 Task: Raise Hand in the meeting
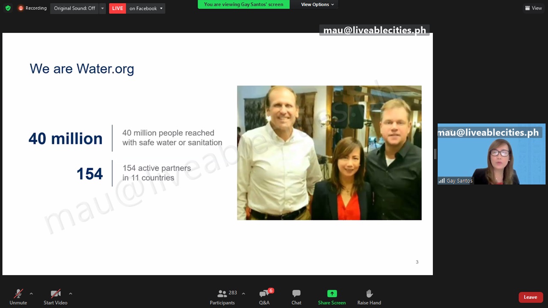click(x=369, y=297)
